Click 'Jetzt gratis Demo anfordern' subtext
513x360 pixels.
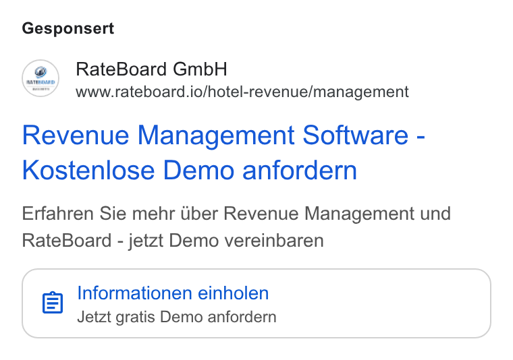(177, 317)
